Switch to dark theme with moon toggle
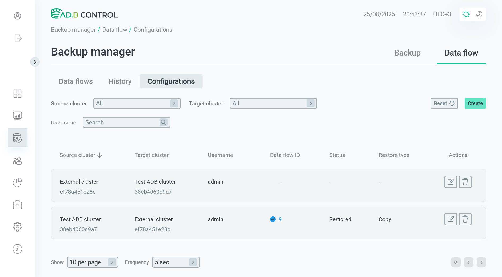502x277 pixels. pyautogui.click(x=478, y=14)
